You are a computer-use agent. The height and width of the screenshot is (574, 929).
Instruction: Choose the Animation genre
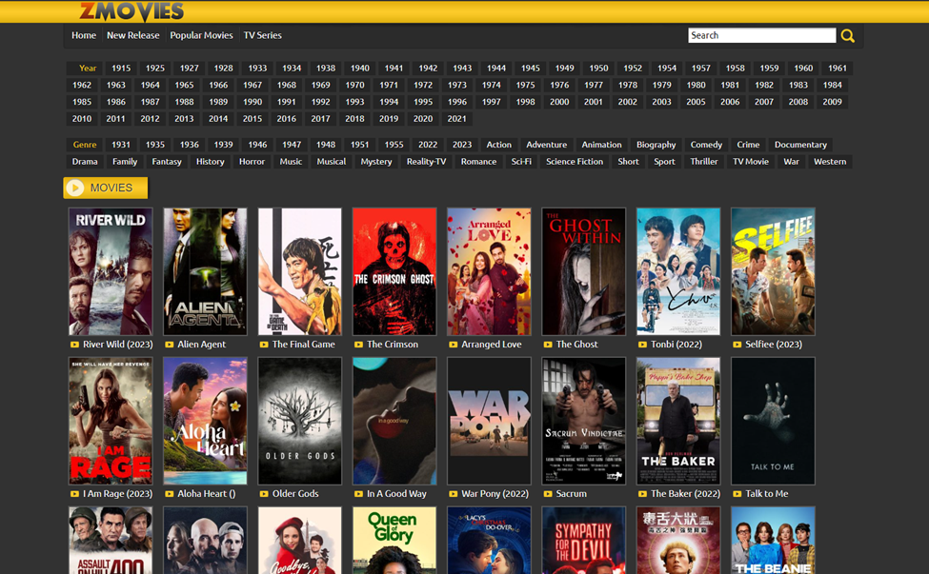point(601,145)
